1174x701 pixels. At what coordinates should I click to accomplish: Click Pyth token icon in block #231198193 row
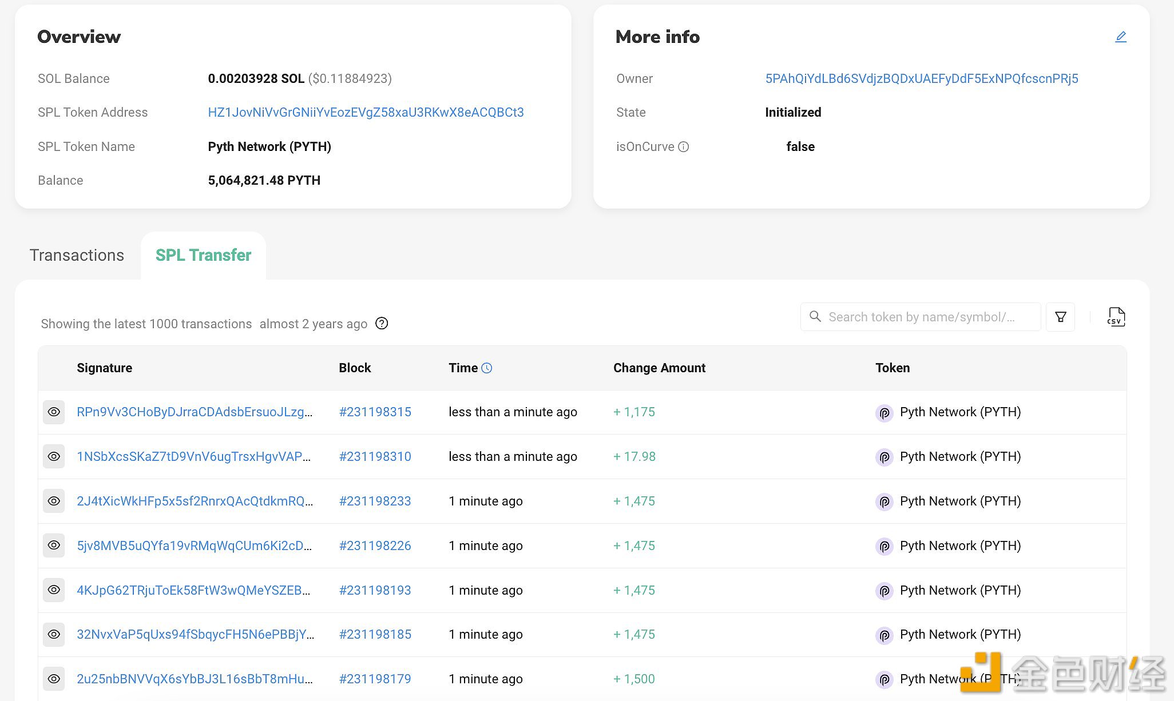[x=885, y=591]
